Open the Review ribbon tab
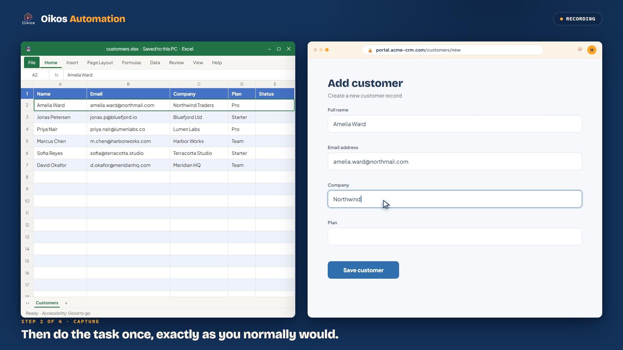Screen dimensions: 623x350 point(176,63)
